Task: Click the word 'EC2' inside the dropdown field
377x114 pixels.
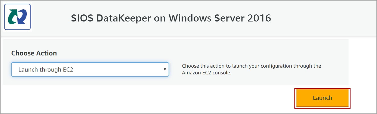Action: [67, 69]
